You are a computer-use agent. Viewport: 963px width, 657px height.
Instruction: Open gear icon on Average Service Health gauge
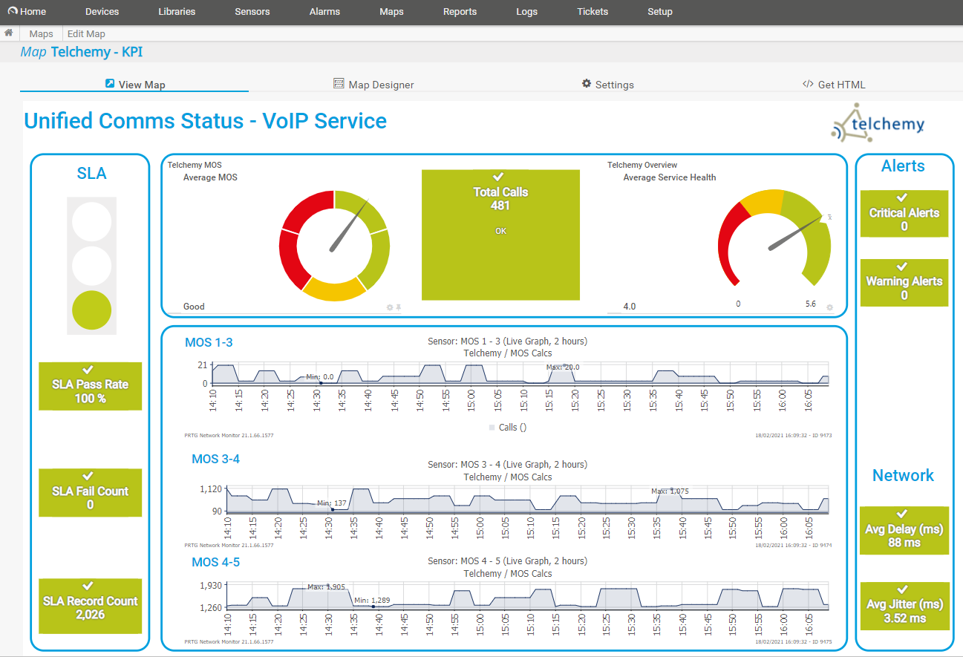(829, 307)
